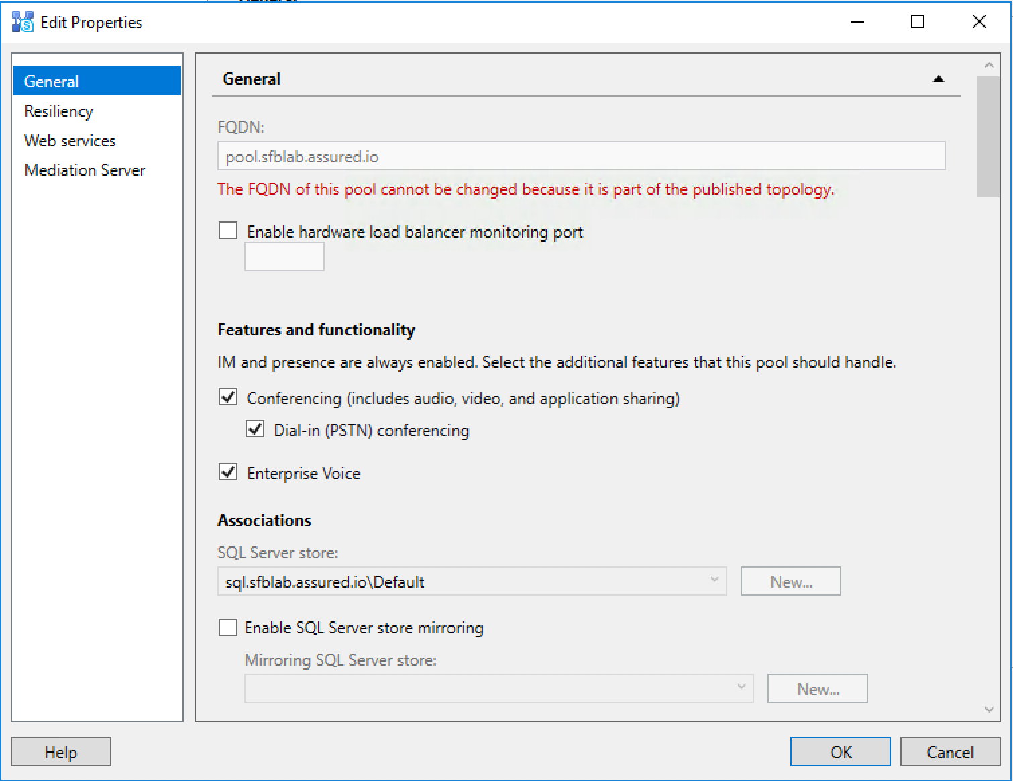This screenshot has width=1013, height=781.
Task: Click the Features and functionality heading
Action: tap(316, 329)
